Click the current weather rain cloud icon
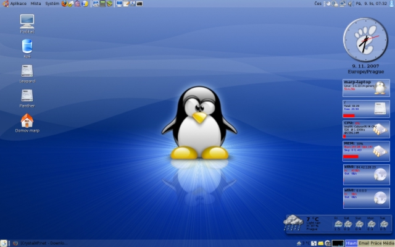This screenshot has width=395, height=247. (293, 222)
